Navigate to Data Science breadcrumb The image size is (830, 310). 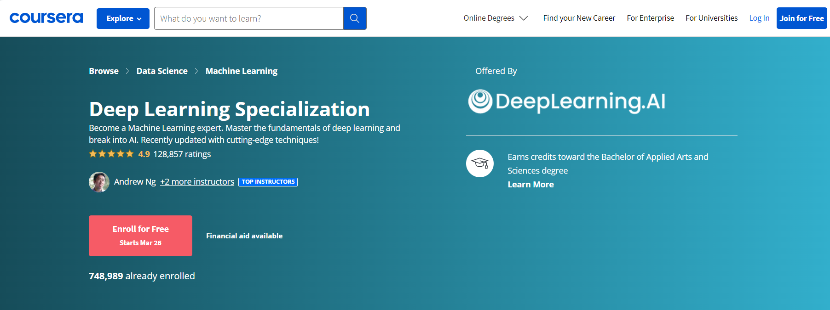point(162,71)
